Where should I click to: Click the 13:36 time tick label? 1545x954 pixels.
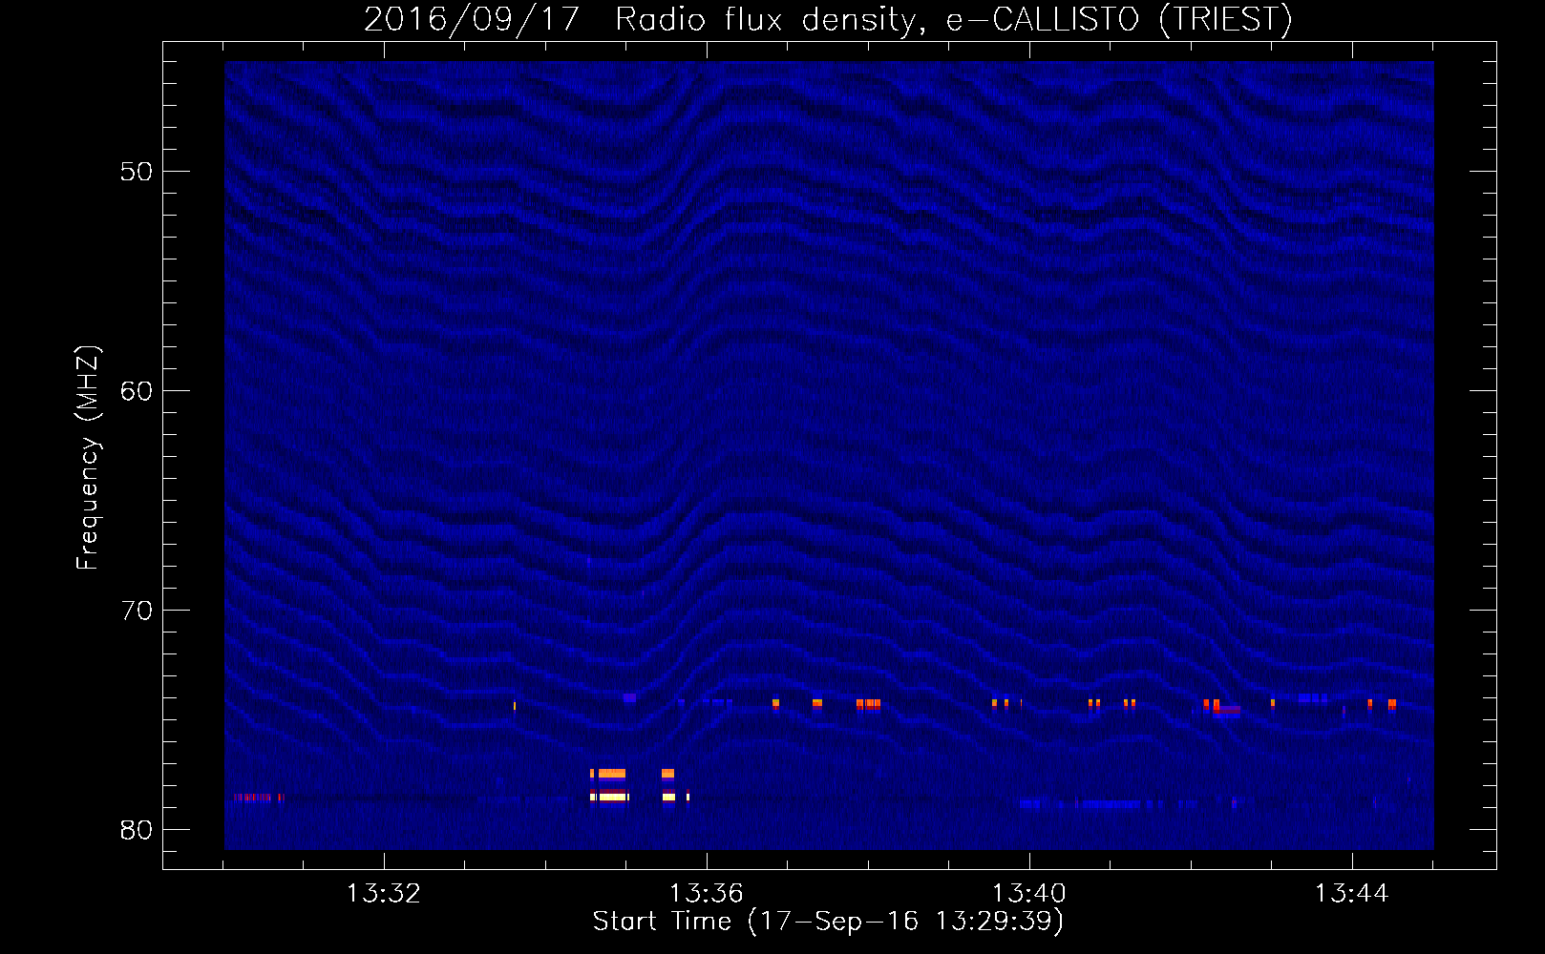[707, 894]
